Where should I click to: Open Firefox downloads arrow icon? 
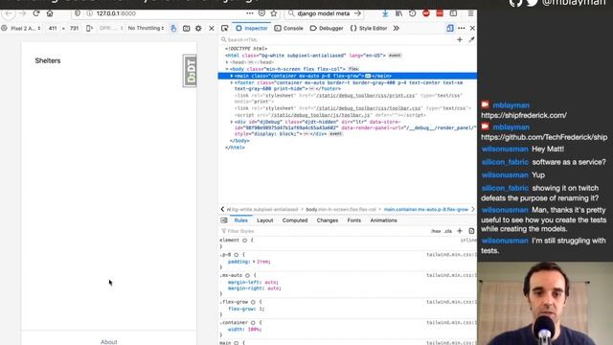click(385, 13)
